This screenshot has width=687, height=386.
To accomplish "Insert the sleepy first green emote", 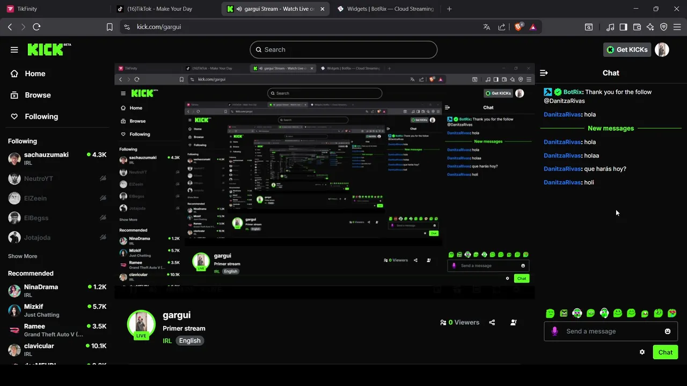I will click(550, 313).
